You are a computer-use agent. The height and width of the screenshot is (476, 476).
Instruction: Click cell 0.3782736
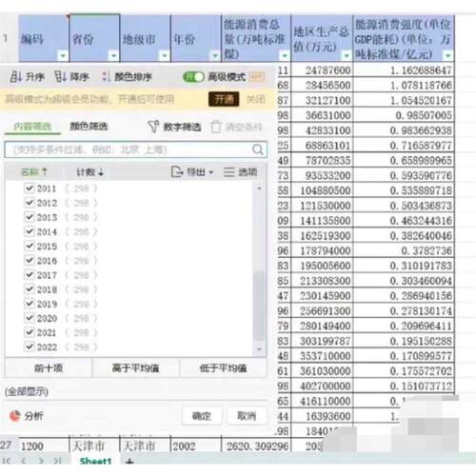tap(404, 250)
